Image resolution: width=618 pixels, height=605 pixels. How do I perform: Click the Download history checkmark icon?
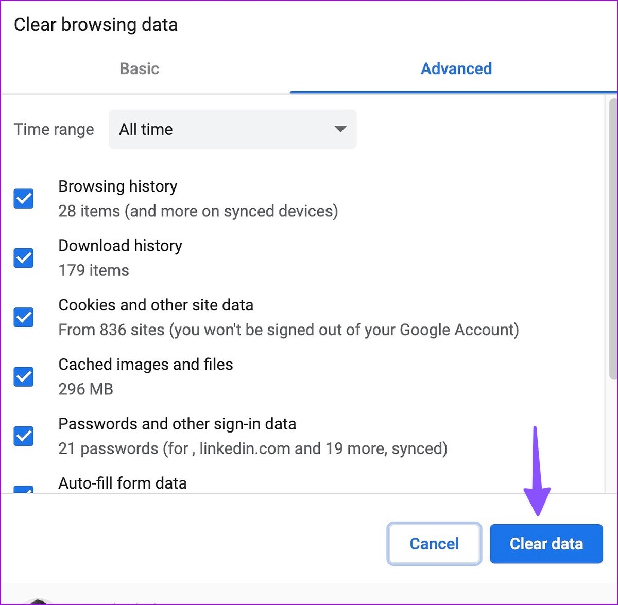pyautogui.click(x=23, y=258)
